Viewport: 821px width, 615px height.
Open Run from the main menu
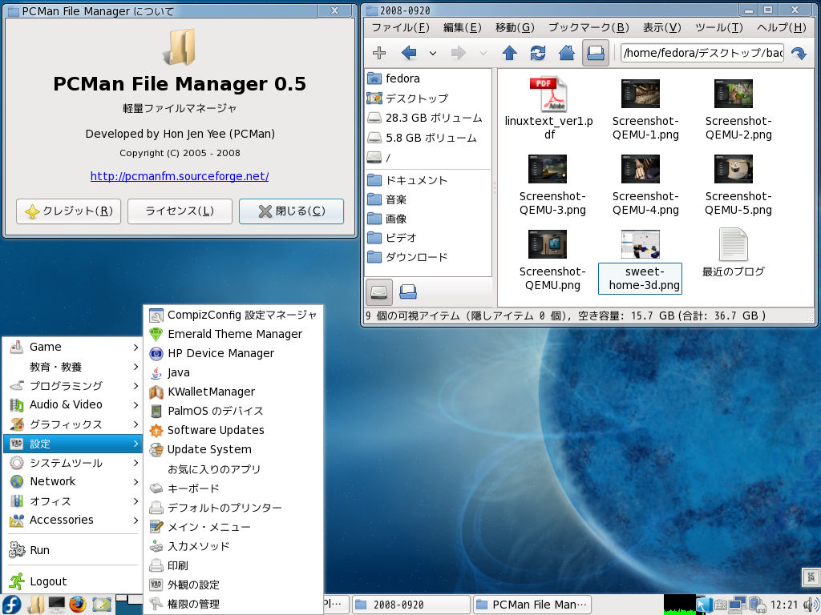pyautogui.click(x=73, y=550)
